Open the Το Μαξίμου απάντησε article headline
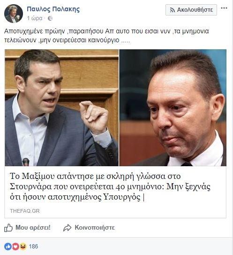This screenshot has height=255, width=233. [110, 186]
